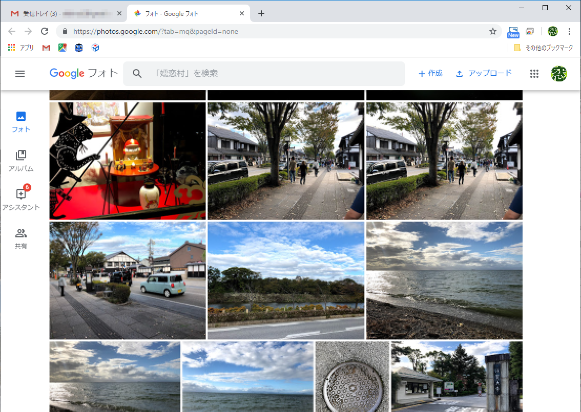Click the 作成 button
Screen dimensions: 581x412
(430, 73)
